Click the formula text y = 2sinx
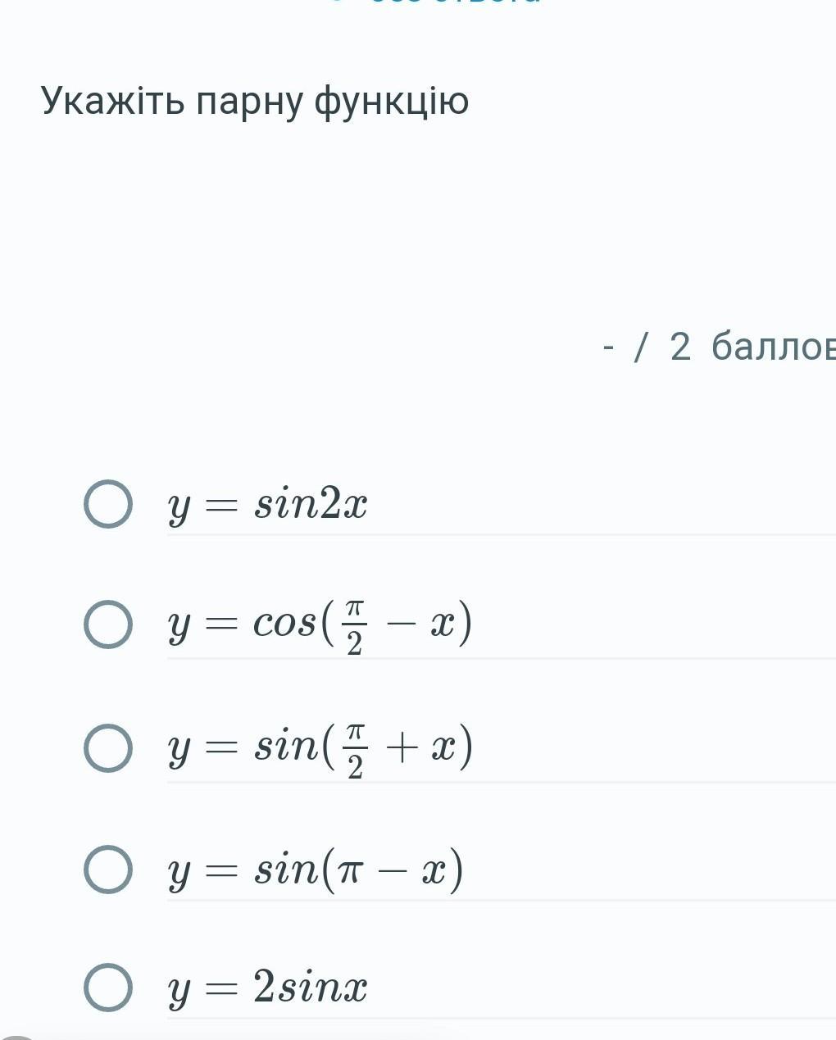 (x=268, y=987)
